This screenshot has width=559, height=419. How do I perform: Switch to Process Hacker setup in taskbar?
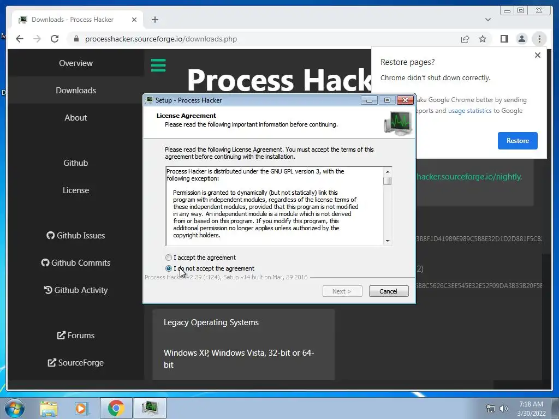(x=150, y=408)
